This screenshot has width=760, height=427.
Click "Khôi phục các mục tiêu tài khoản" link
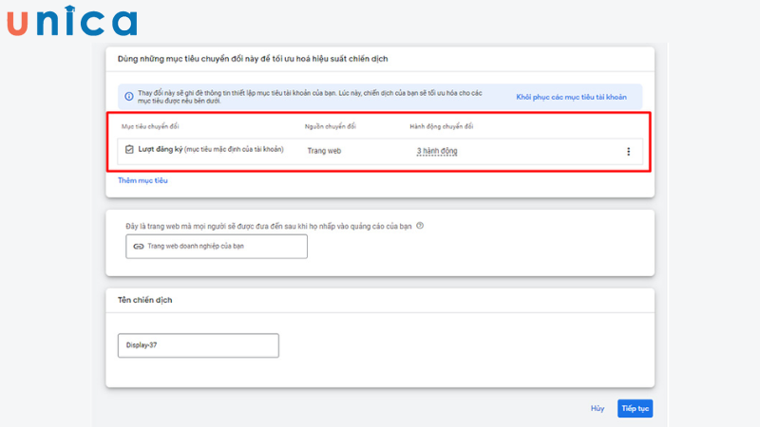[571, 97]
